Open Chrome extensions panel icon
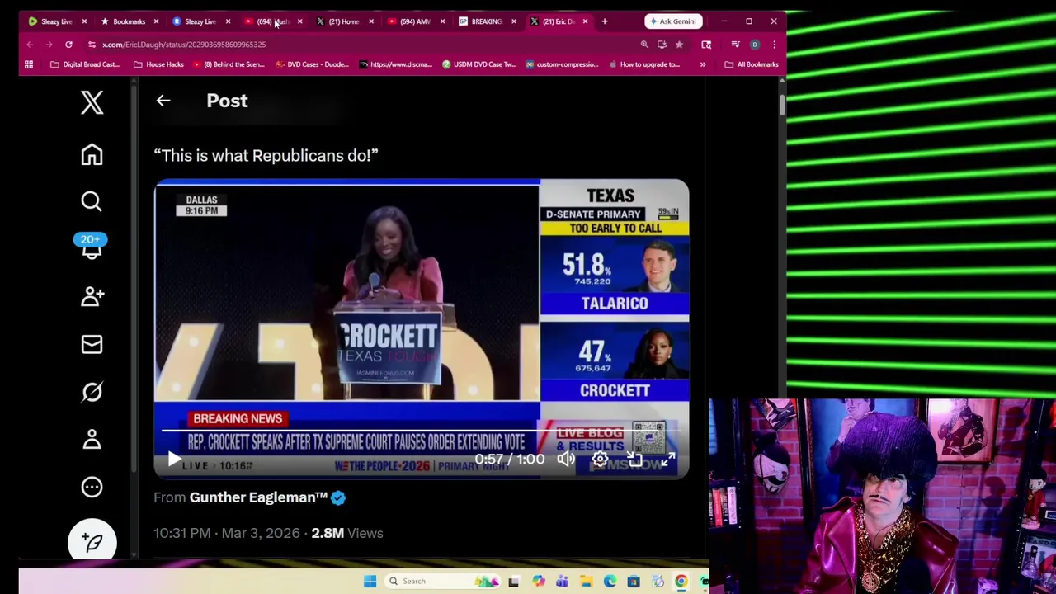The image size is (1056, 594). point(706,45)
